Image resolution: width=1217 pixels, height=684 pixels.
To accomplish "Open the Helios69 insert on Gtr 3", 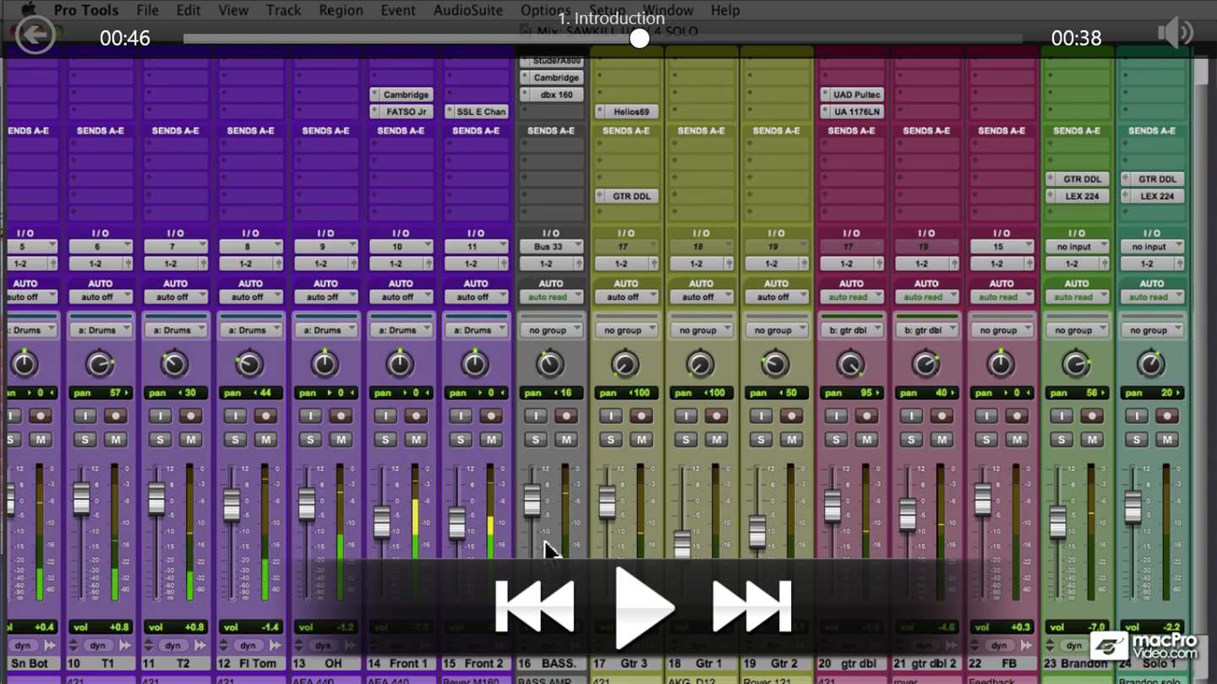I will (626, 111).
